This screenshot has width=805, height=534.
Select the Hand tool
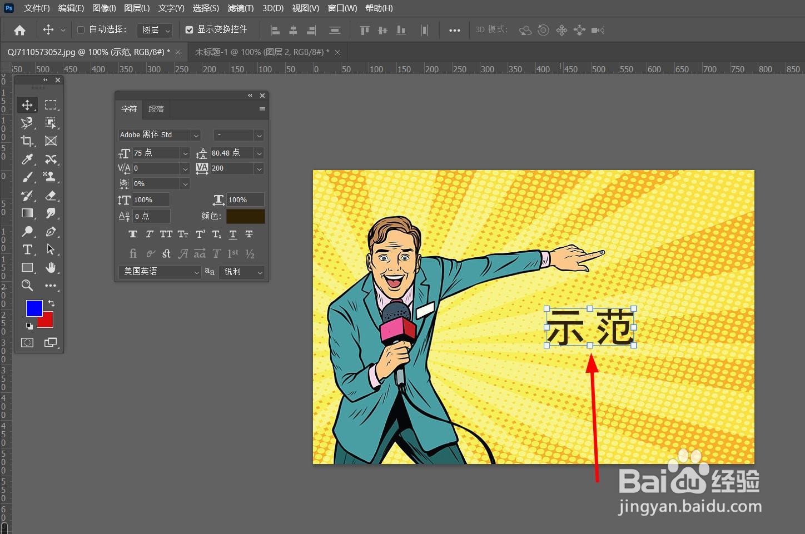pyautogui.click(x=51, y=267)
